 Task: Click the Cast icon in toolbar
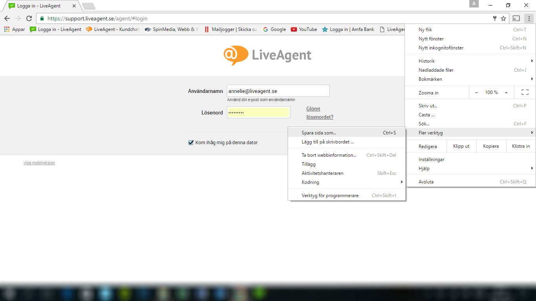point(516,18)
